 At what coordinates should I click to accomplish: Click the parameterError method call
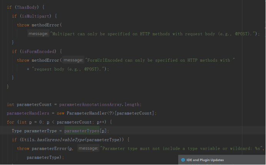49,149
